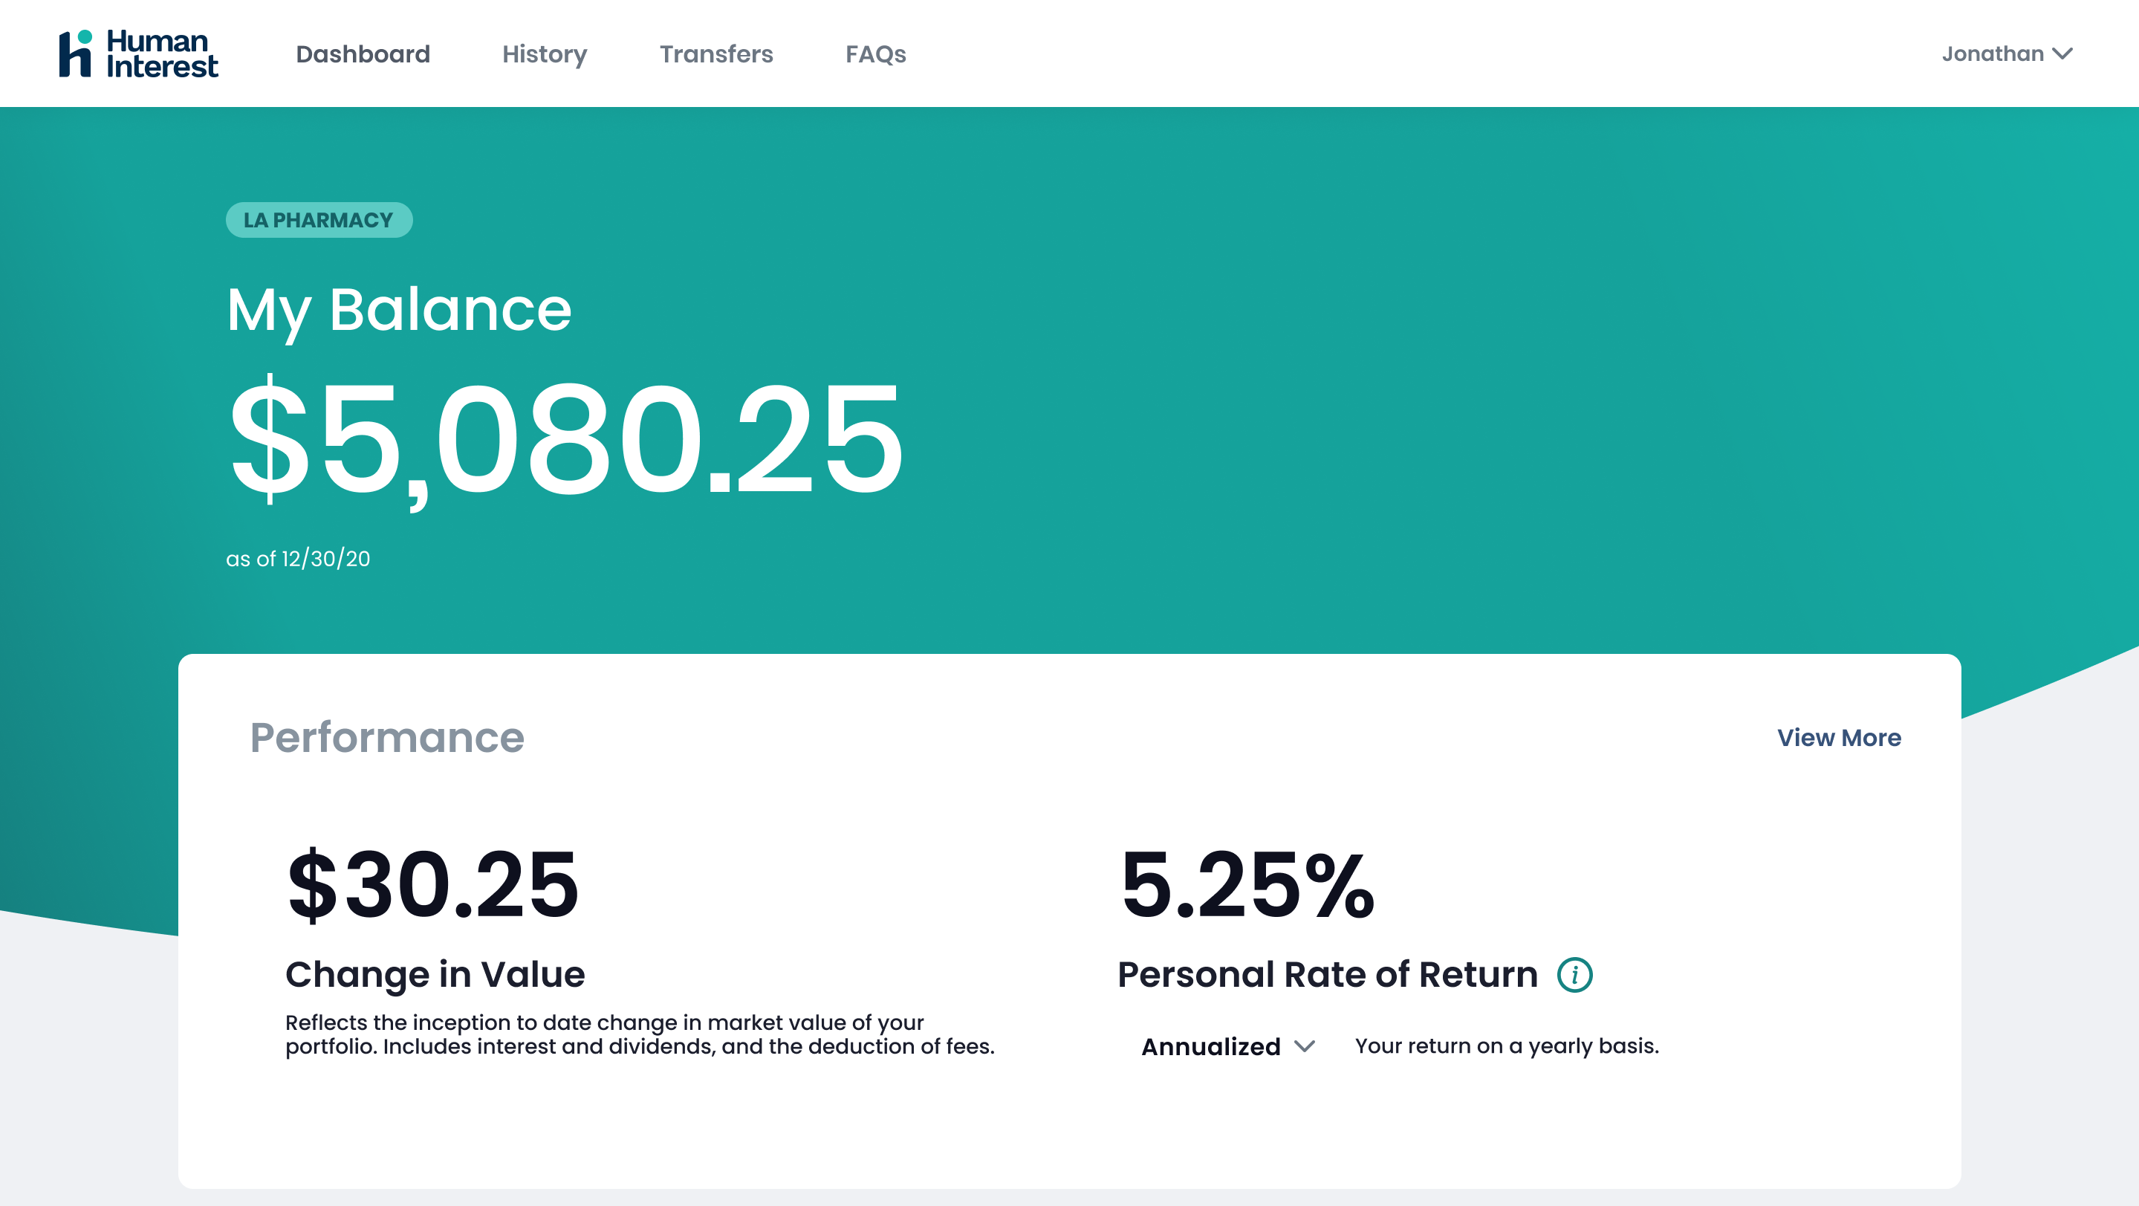Click the 'Reflects the inception to date' description
The image size is (2139, 1206).
click(640, 1034)
